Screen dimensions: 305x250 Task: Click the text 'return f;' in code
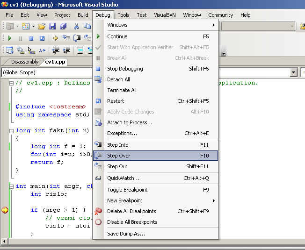(x=47, y=163)
